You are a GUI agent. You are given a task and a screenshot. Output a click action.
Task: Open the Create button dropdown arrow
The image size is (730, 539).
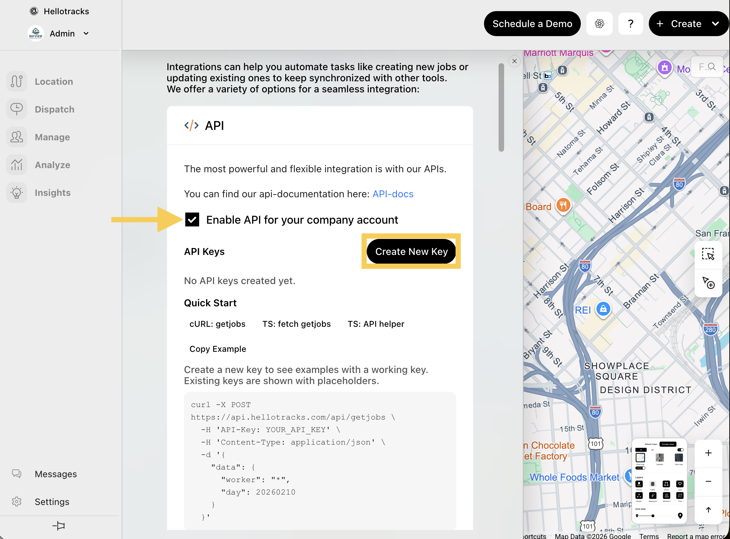point(715,24)
